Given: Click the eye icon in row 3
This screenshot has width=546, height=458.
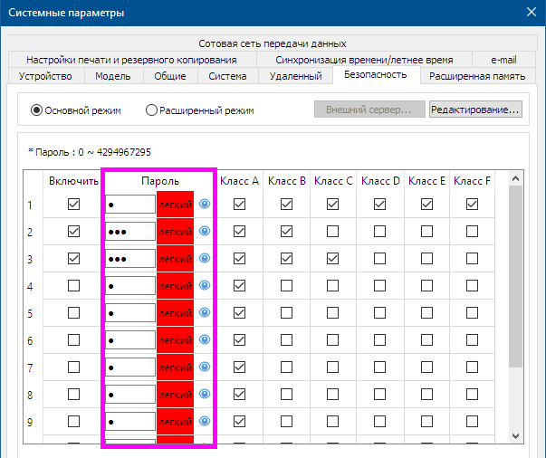Looking at the screenshot, I should tap(205, 258).
